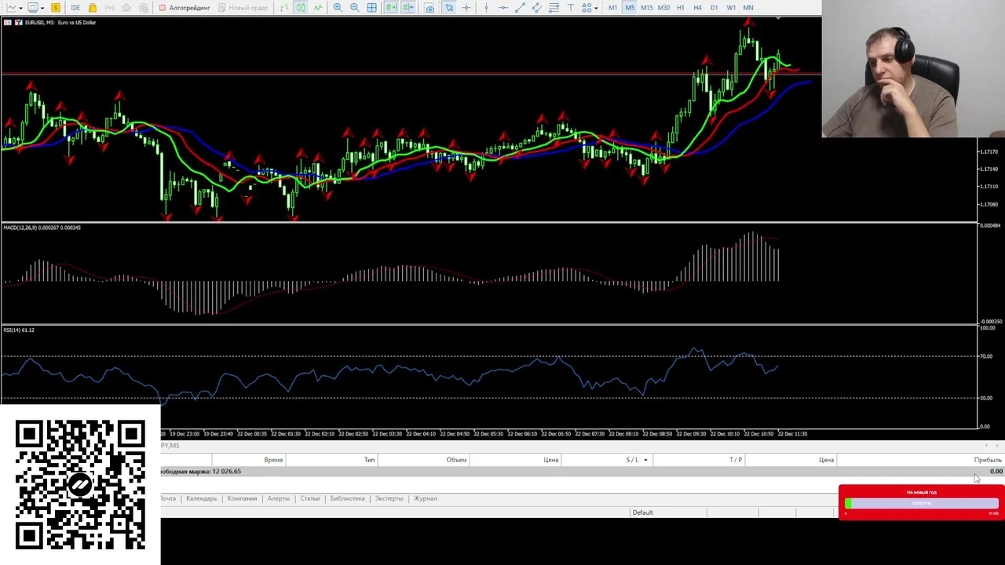
Task: Expand the shapes objects dropdown arrow
Action: coord(596,8)
